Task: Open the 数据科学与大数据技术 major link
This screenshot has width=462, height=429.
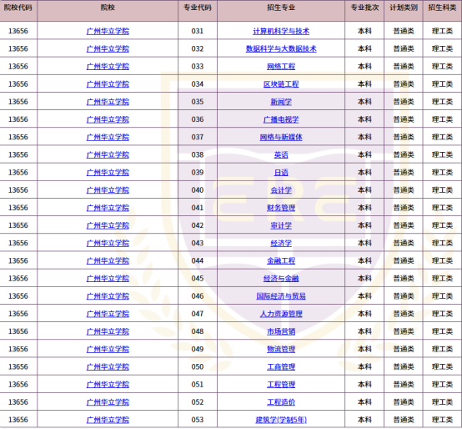Action: 281,48
